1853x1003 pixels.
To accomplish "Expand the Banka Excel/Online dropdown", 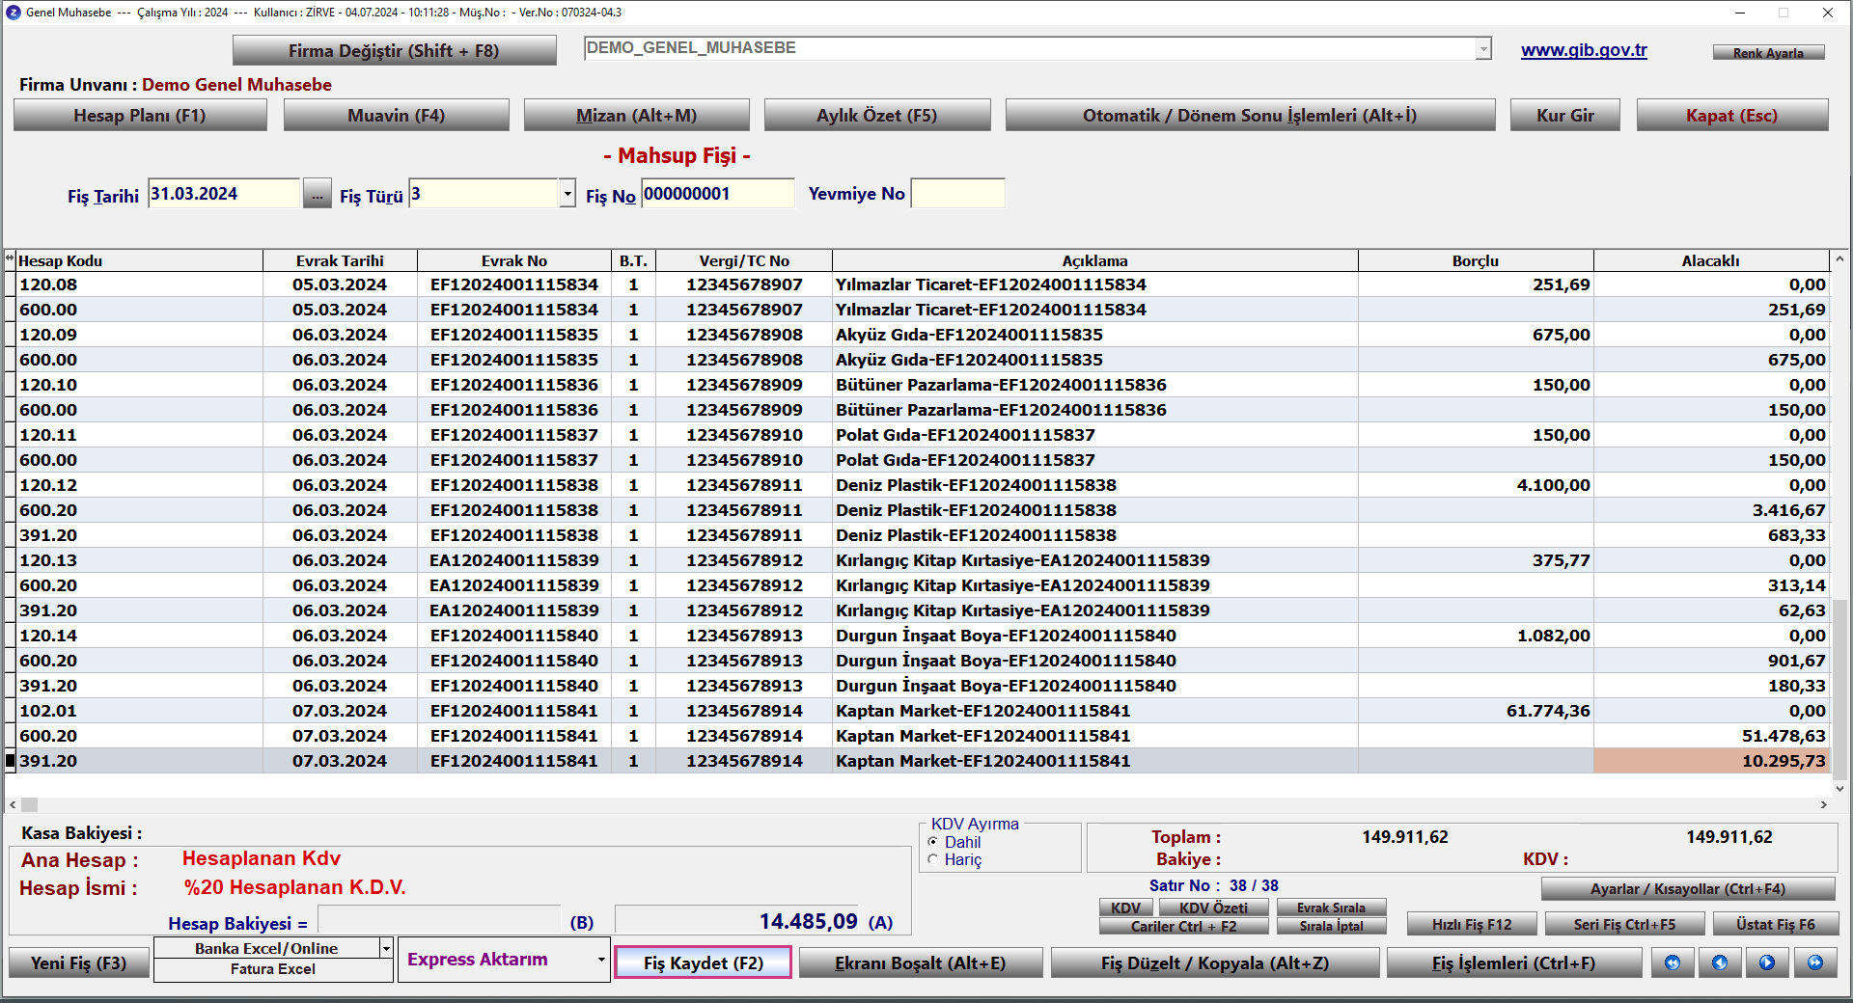I will coord(386,948).
